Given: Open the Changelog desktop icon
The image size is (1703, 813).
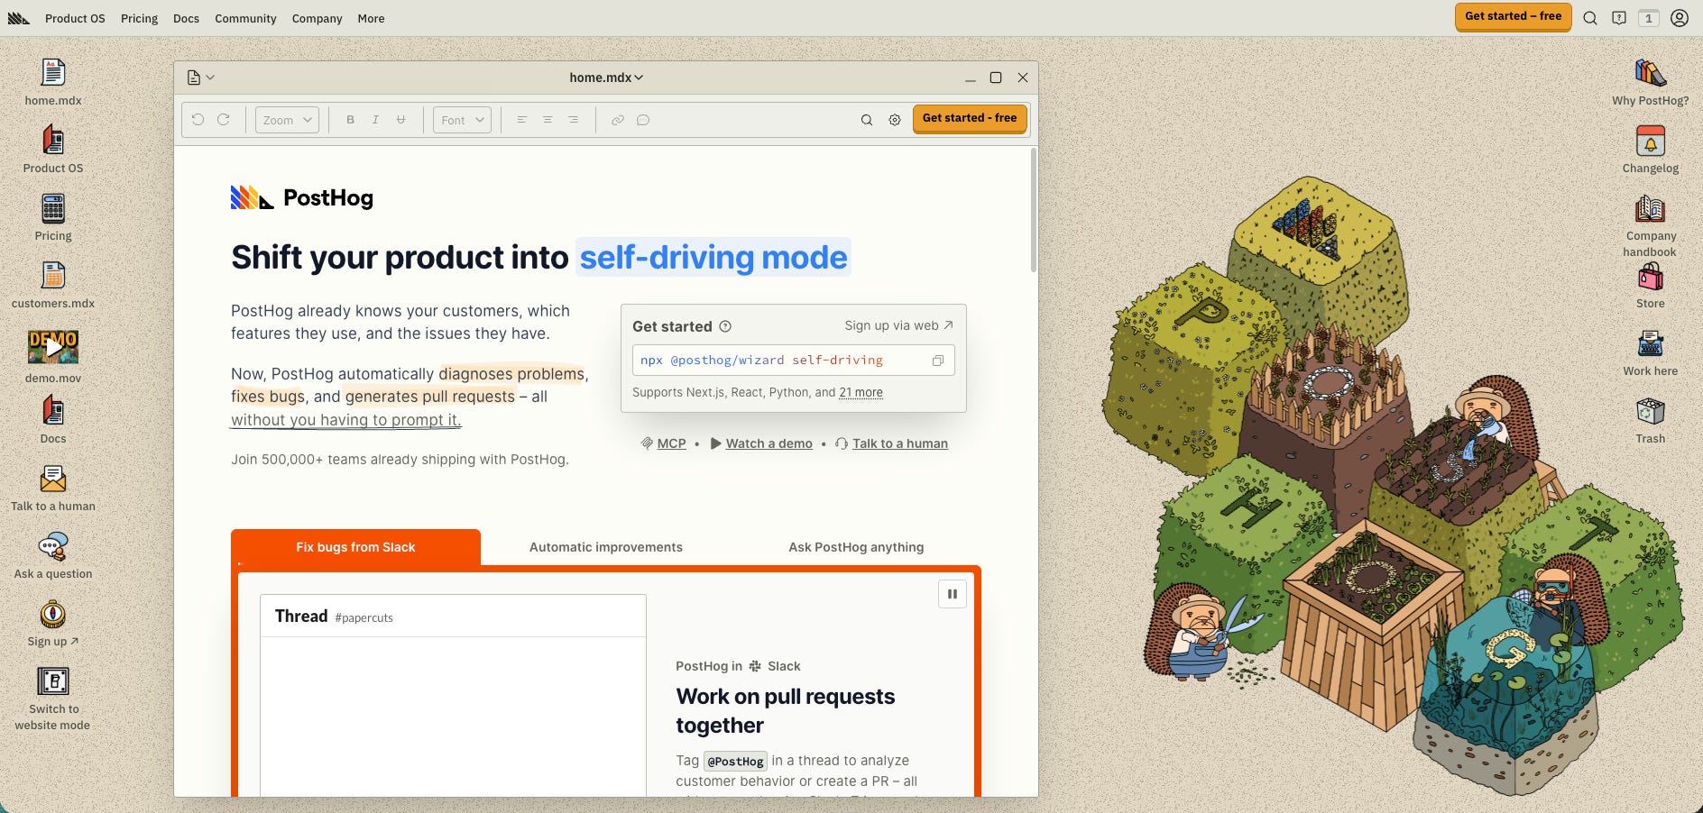Looking at the screenshot, I should coord(1651,141).
